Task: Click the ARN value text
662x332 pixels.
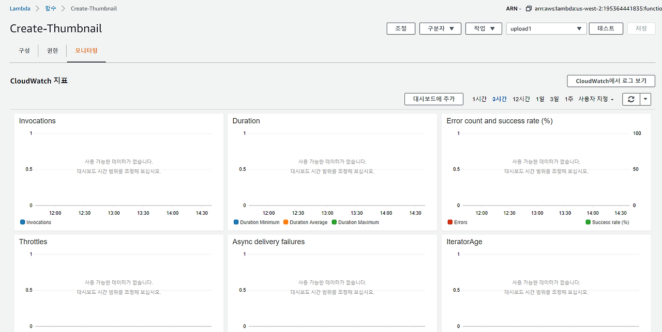Action: pos(597,9)
